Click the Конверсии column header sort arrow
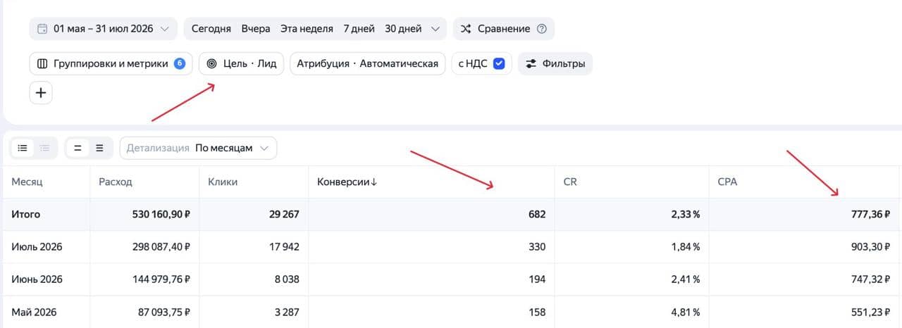This screenshot has height=328, width=902. (374, 182)
